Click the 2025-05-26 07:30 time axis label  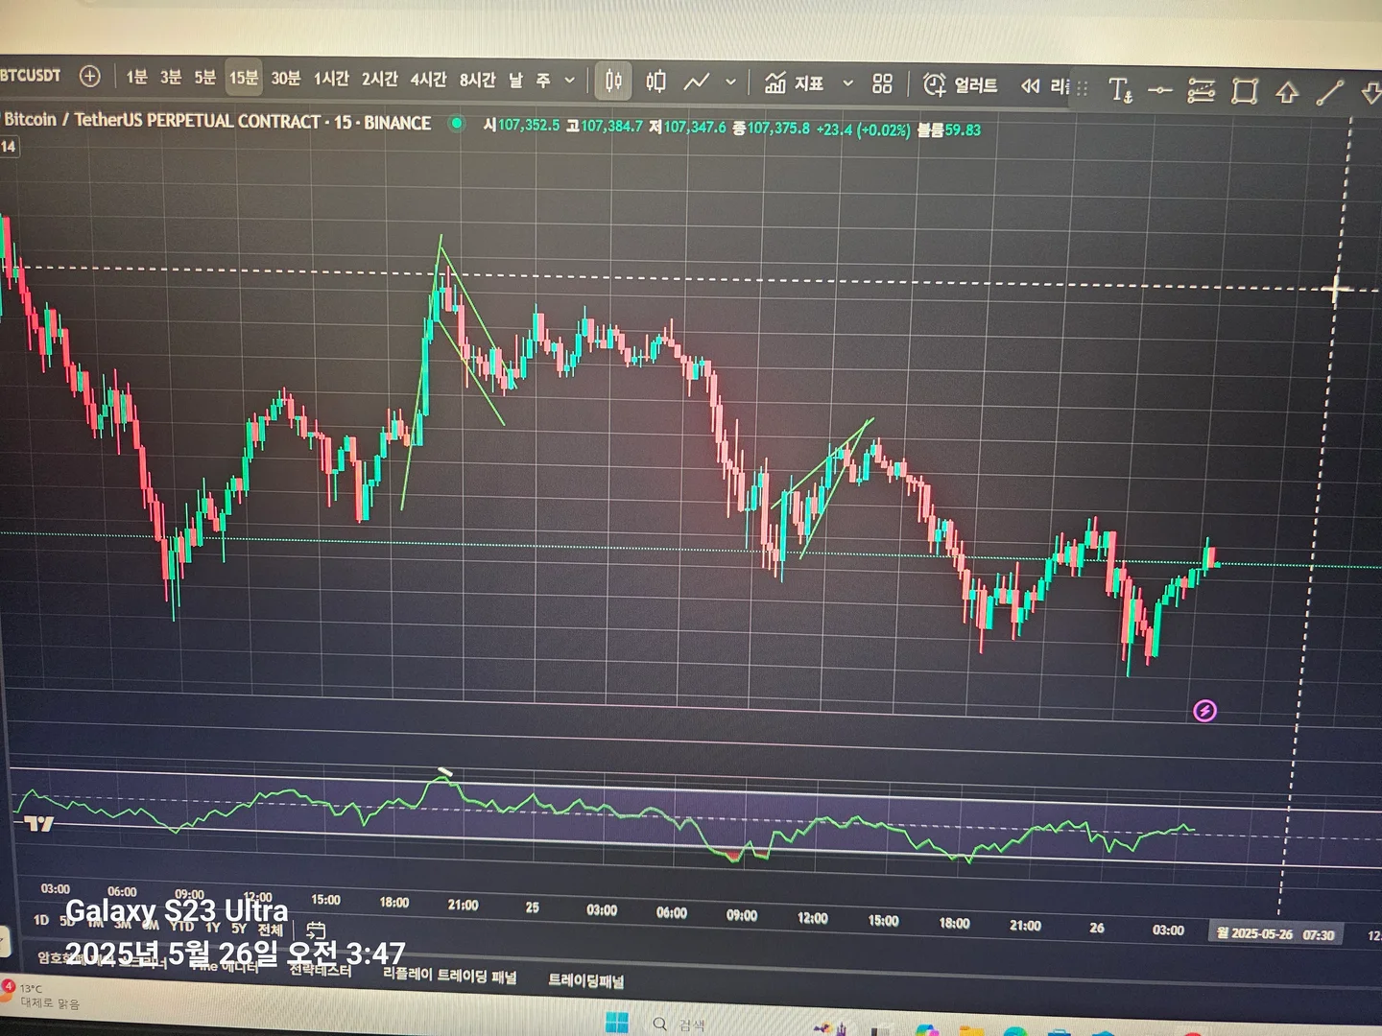(x=1275, y=934)
